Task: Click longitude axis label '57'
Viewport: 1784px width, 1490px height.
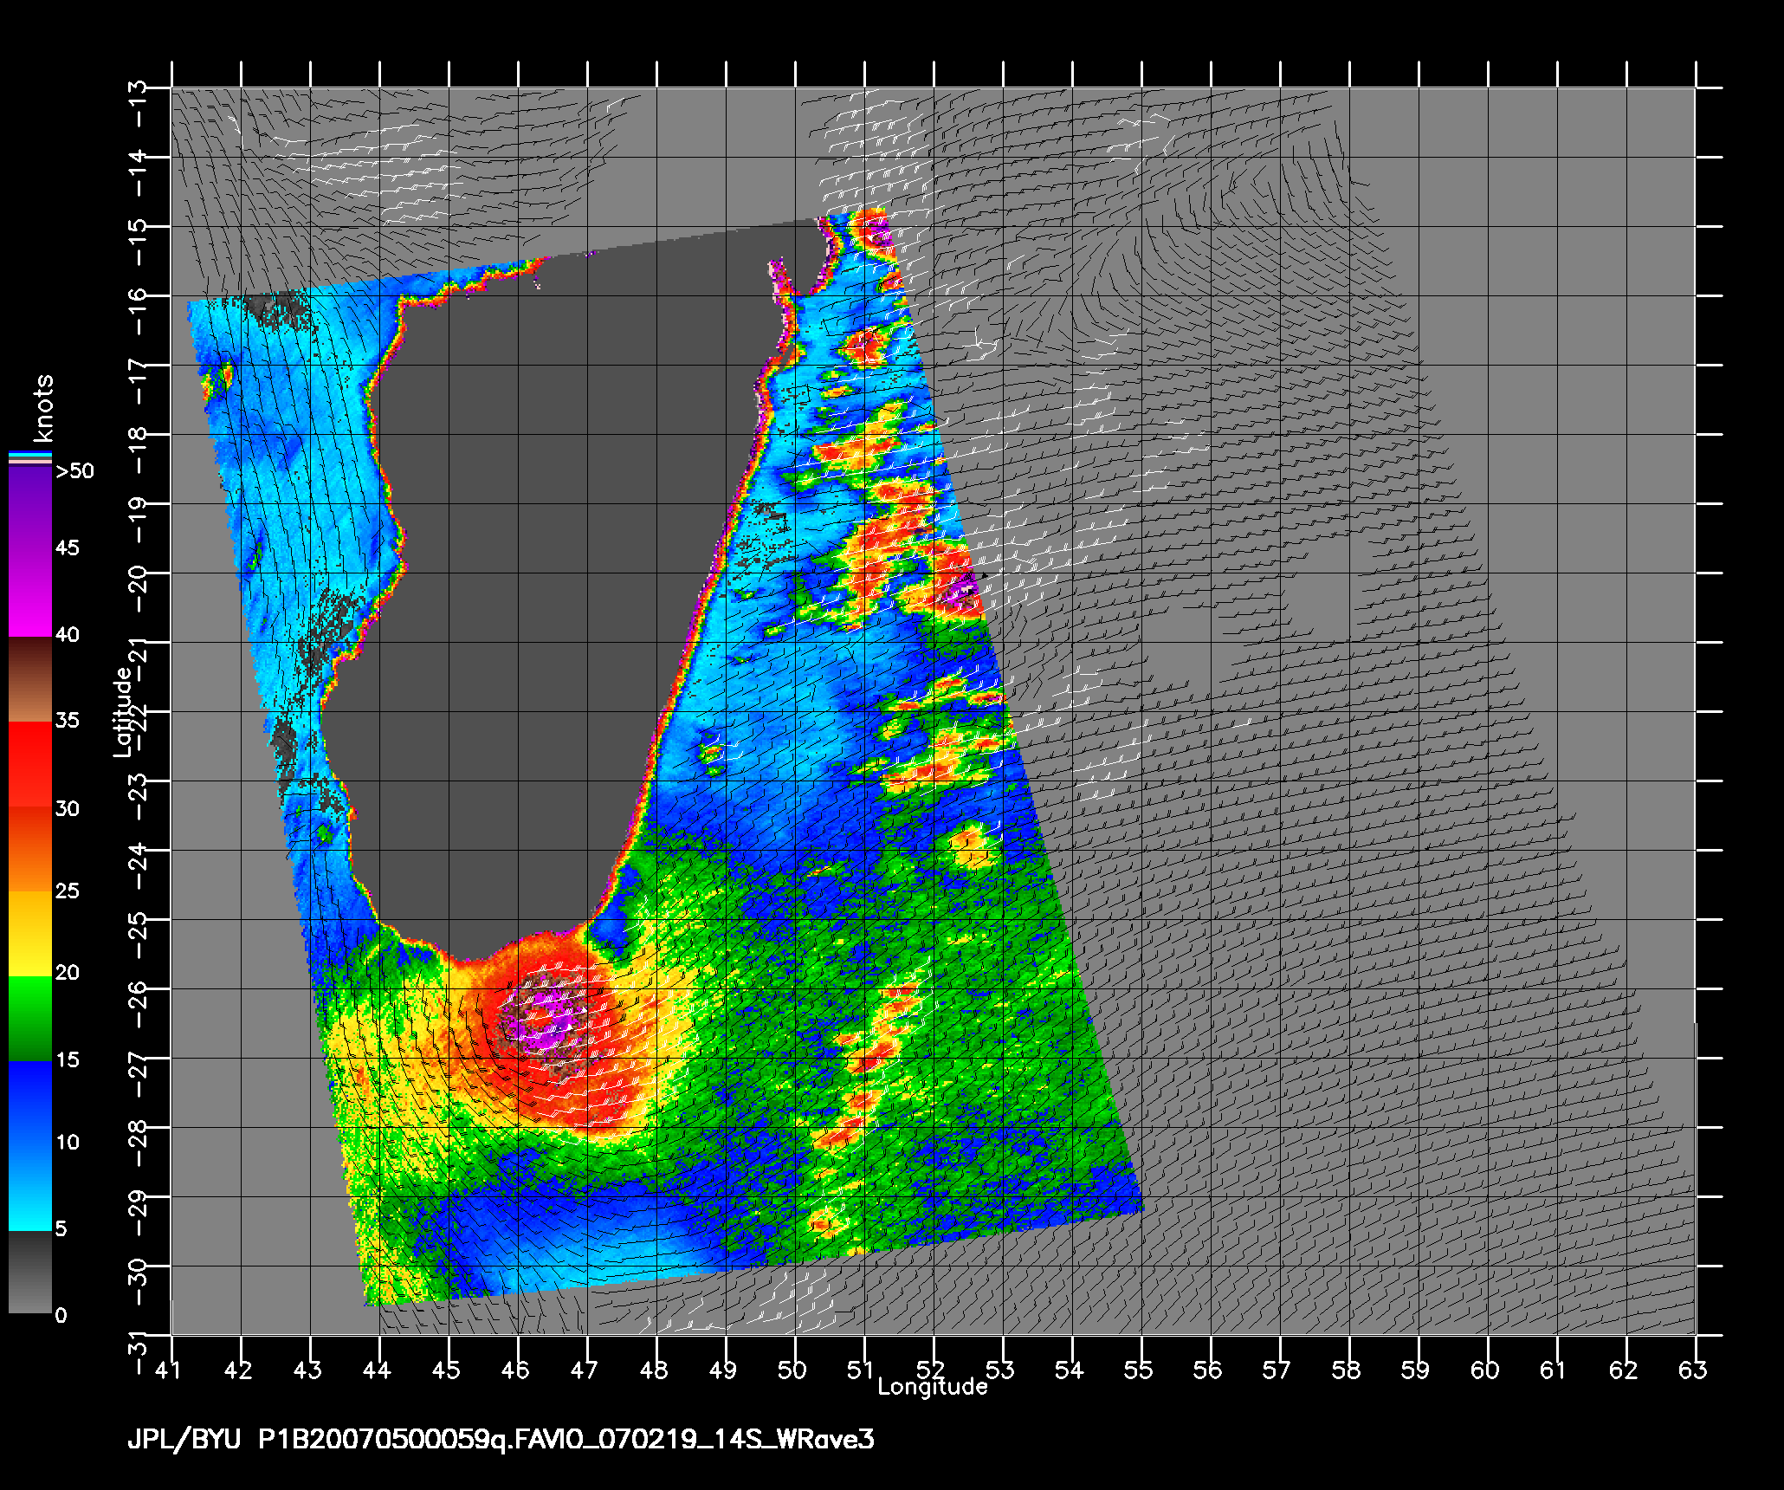Action: (x=1276, y=1370)
